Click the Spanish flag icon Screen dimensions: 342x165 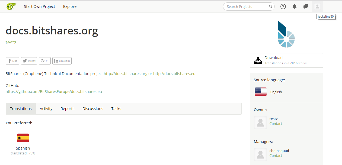(x=23, y=138)
